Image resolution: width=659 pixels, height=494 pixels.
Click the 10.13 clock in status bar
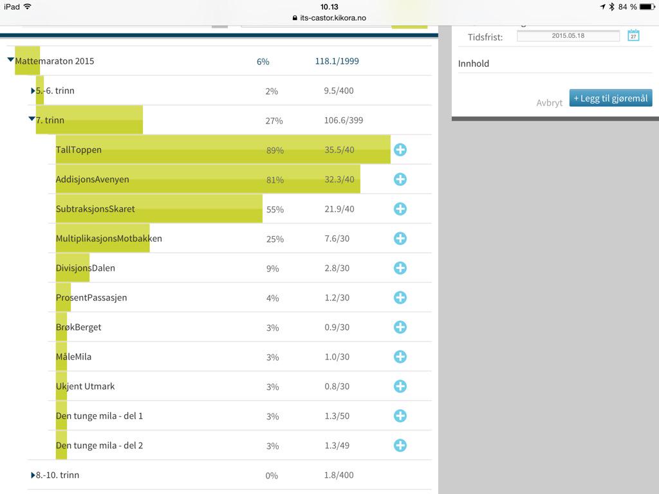[329, 6]
